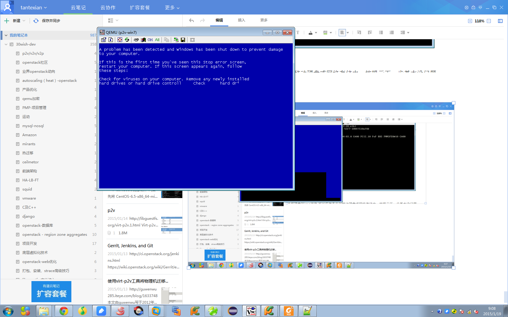Click the line spacing button
508x317 pixels.
[x=403, y=33]
